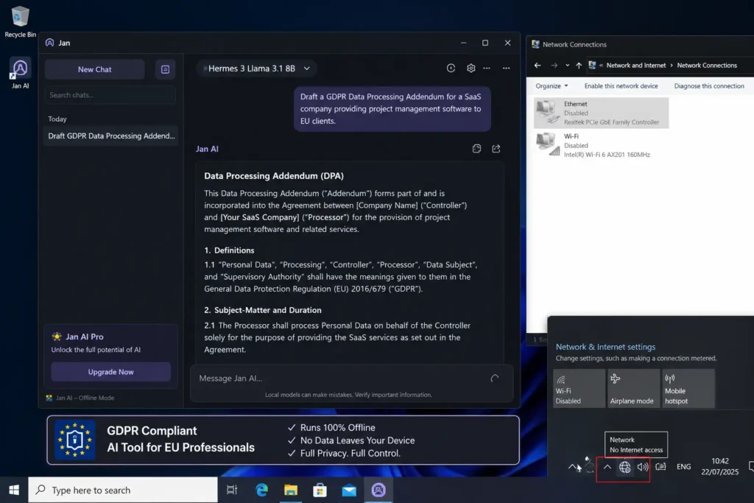Viewport: 754px width, 503px height.
Task: Click the Upgrade Now button
Action: click(110, 372)
